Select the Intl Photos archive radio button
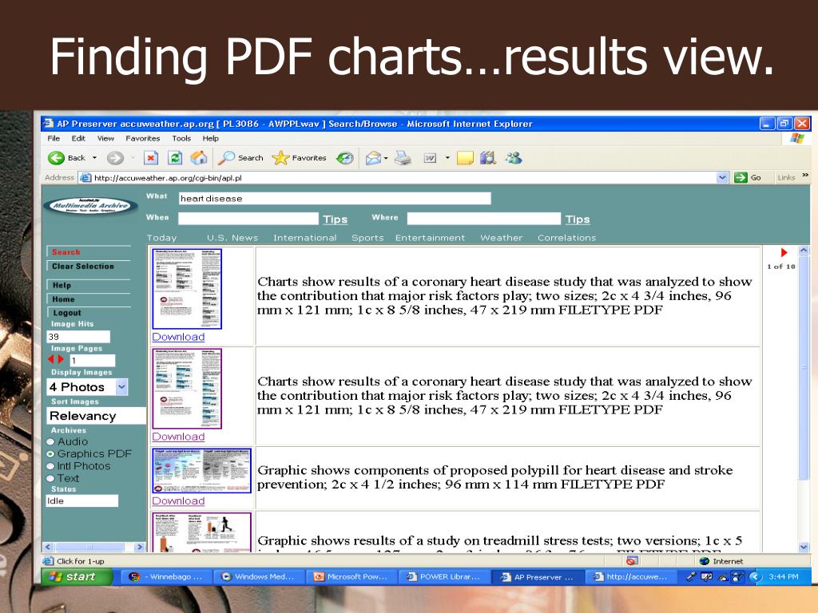This screenshot has width=818, height=613. (x=50, y=466)
